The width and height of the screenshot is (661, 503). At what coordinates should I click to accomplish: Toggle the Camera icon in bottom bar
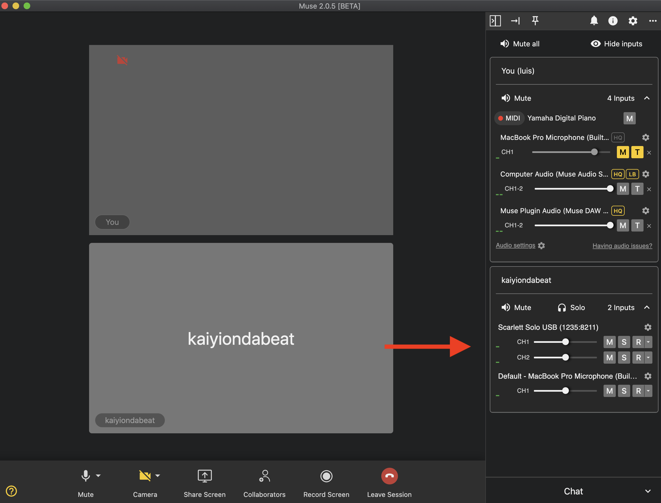click(x=145, y=476)
